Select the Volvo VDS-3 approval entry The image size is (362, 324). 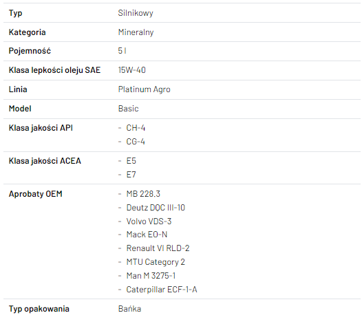coord(149,222)
